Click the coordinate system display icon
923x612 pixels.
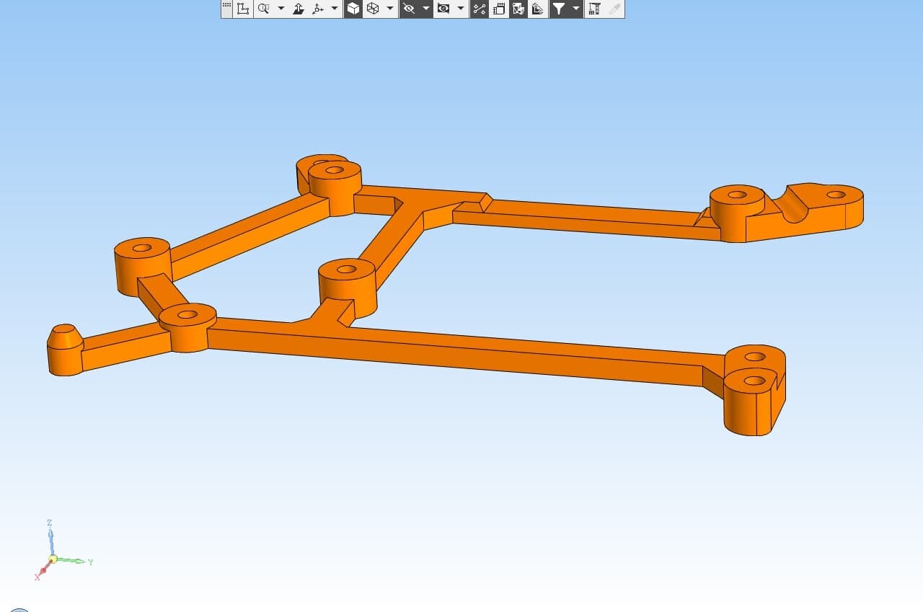(x=244, y=9)
